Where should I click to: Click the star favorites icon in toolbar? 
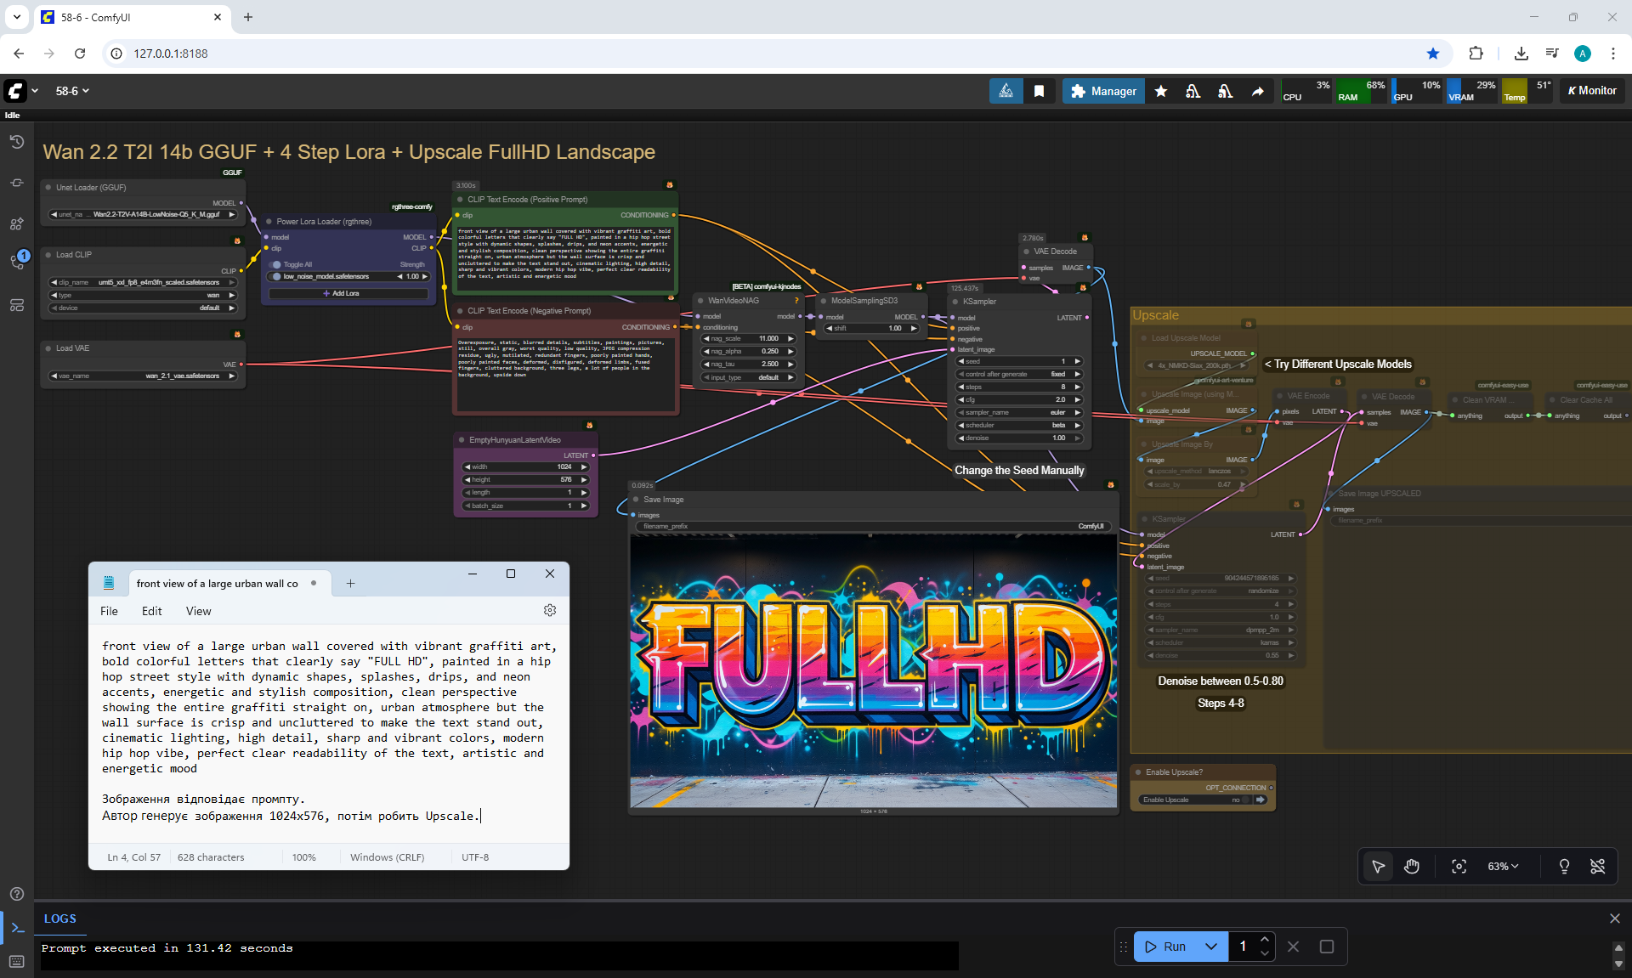coord(1160,91)
